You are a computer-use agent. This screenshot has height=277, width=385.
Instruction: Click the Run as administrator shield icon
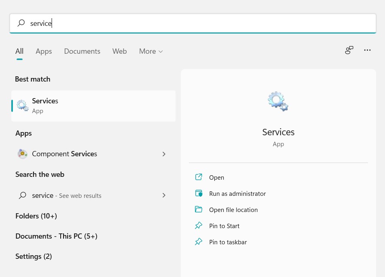(199, 193)
